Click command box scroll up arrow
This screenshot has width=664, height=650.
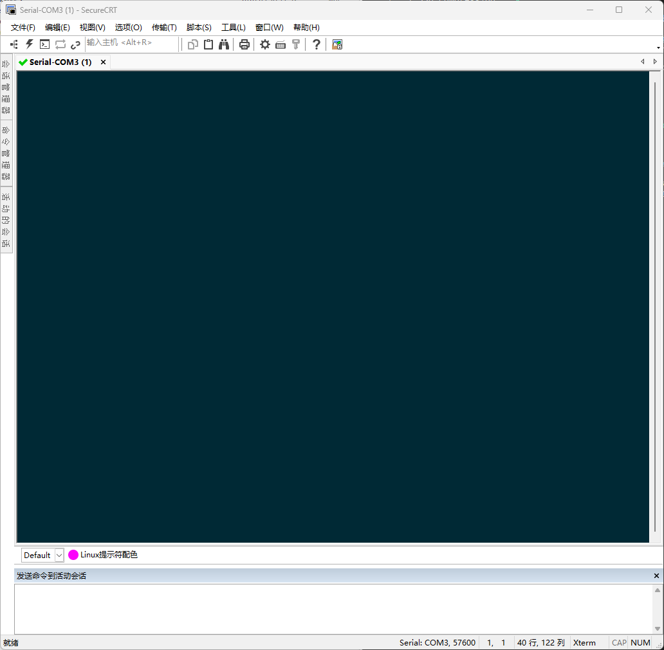(x=657, y=590)
